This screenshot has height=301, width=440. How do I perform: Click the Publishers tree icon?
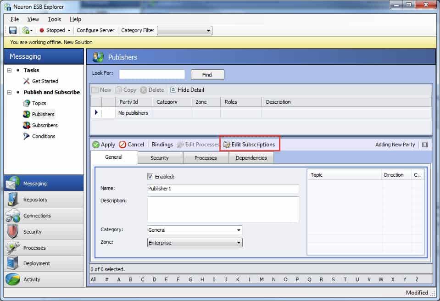(26, 114)
